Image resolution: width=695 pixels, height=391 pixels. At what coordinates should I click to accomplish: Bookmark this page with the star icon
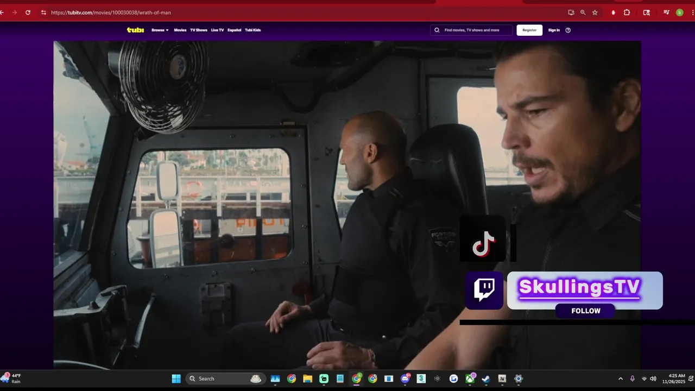[595, 12]
